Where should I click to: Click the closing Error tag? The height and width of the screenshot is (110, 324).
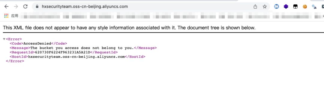point(15,61)
